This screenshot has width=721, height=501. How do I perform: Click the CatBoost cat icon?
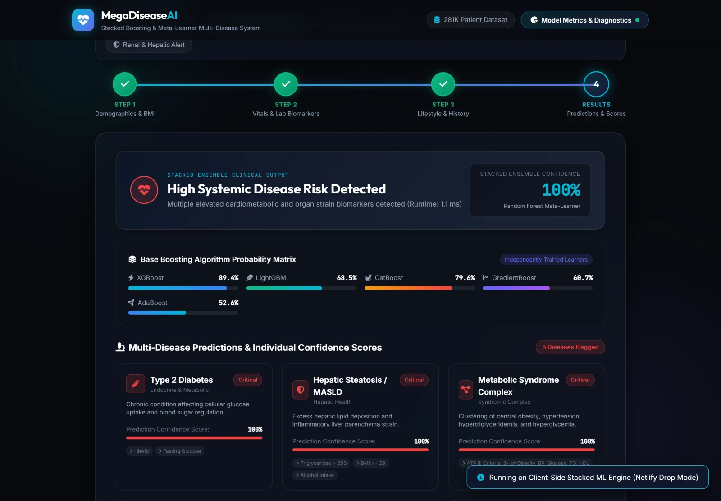(368, 278)
